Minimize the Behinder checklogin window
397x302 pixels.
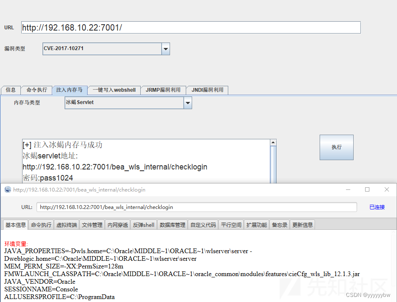348,189
